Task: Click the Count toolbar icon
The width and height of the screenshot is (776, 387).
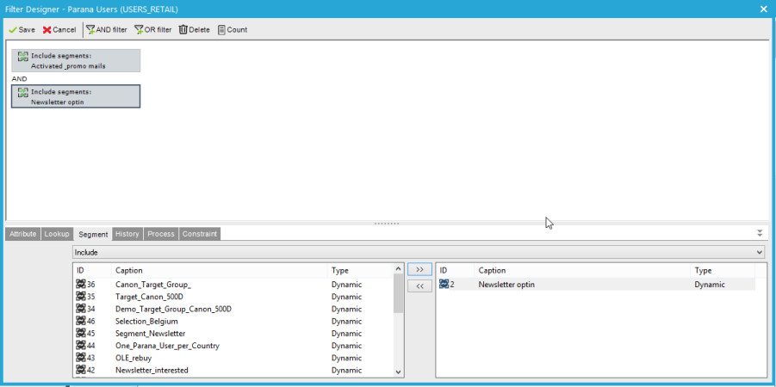Action: click(x=221, y=30)
